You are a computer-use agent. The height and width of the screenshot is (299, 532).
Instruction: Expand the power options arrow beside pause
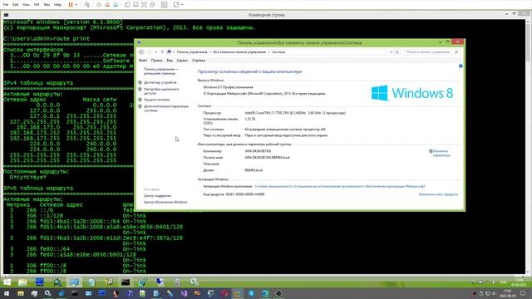click(76, 5)
